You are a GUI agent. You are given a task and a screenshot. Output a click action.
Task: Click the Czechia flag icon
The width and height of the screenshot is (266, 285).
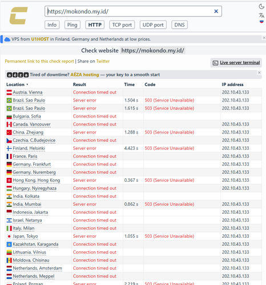coord(9,140)
